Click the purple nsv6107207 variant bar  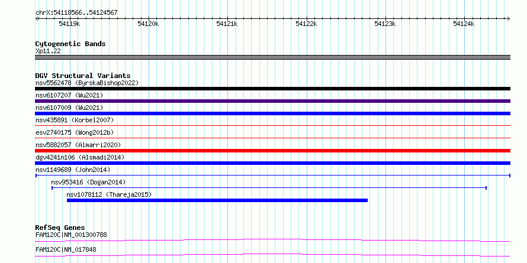272,101
